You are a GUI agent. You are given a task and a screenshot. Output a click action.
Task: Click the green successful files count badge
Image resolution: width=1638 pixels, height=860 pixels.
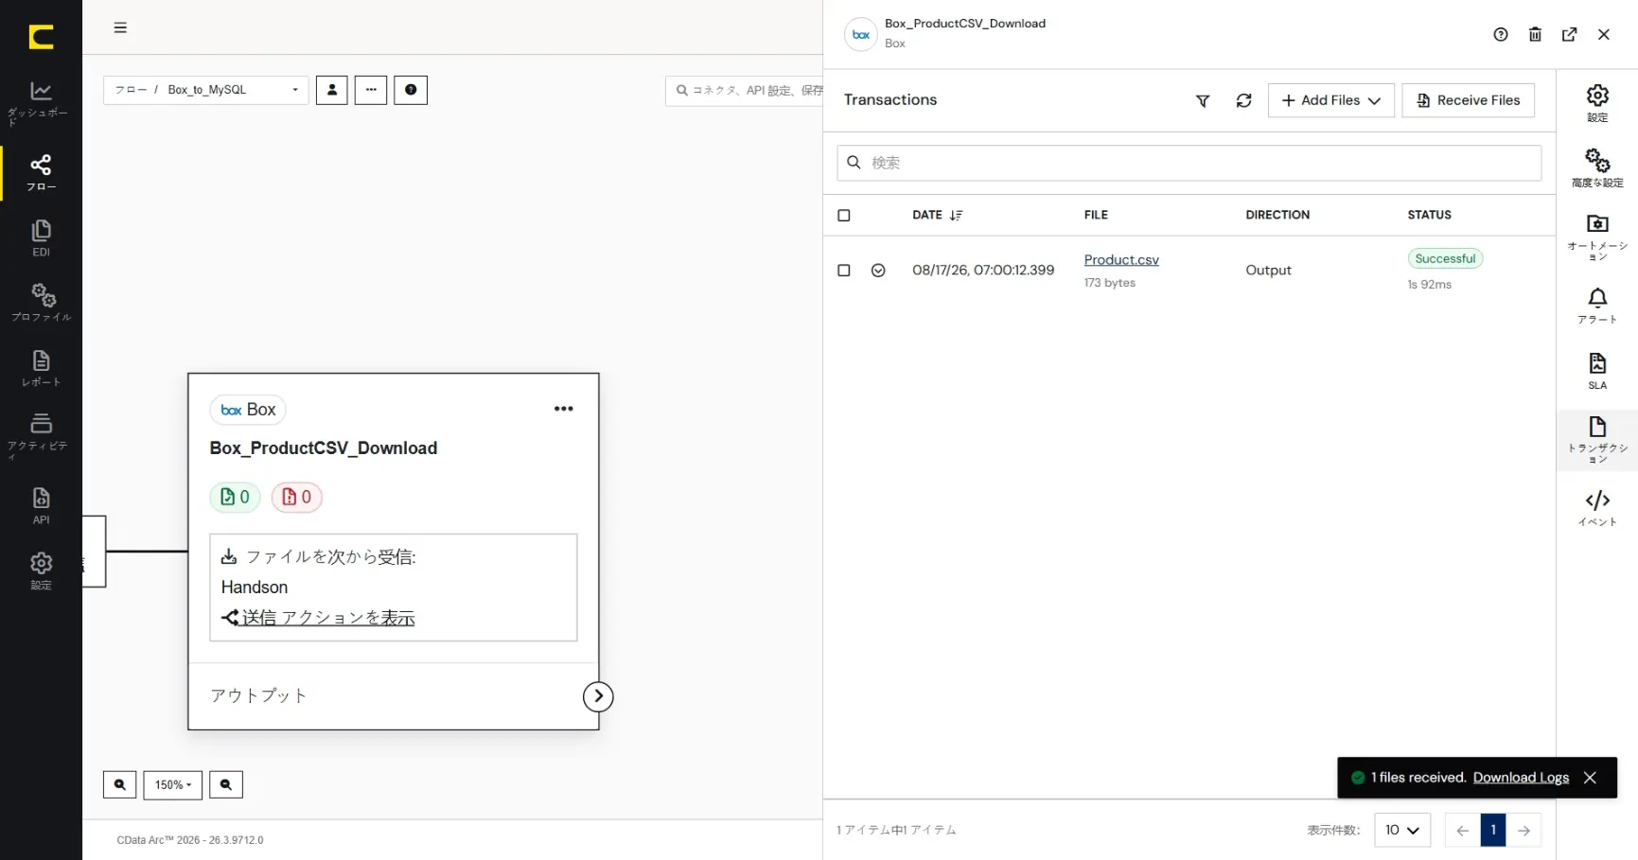[x=235, y=497]
